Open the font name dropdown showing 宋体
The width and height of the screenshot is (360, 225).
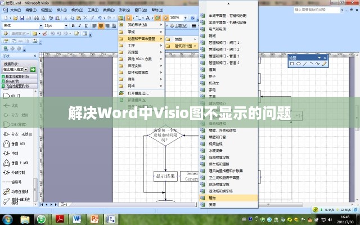click(41, 26)
